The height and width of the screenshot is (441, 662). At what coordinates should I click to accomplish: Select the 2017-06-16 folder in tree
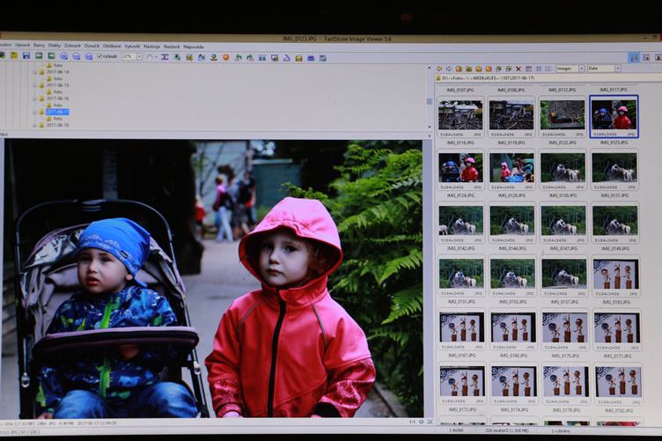(x=57, y=99)
